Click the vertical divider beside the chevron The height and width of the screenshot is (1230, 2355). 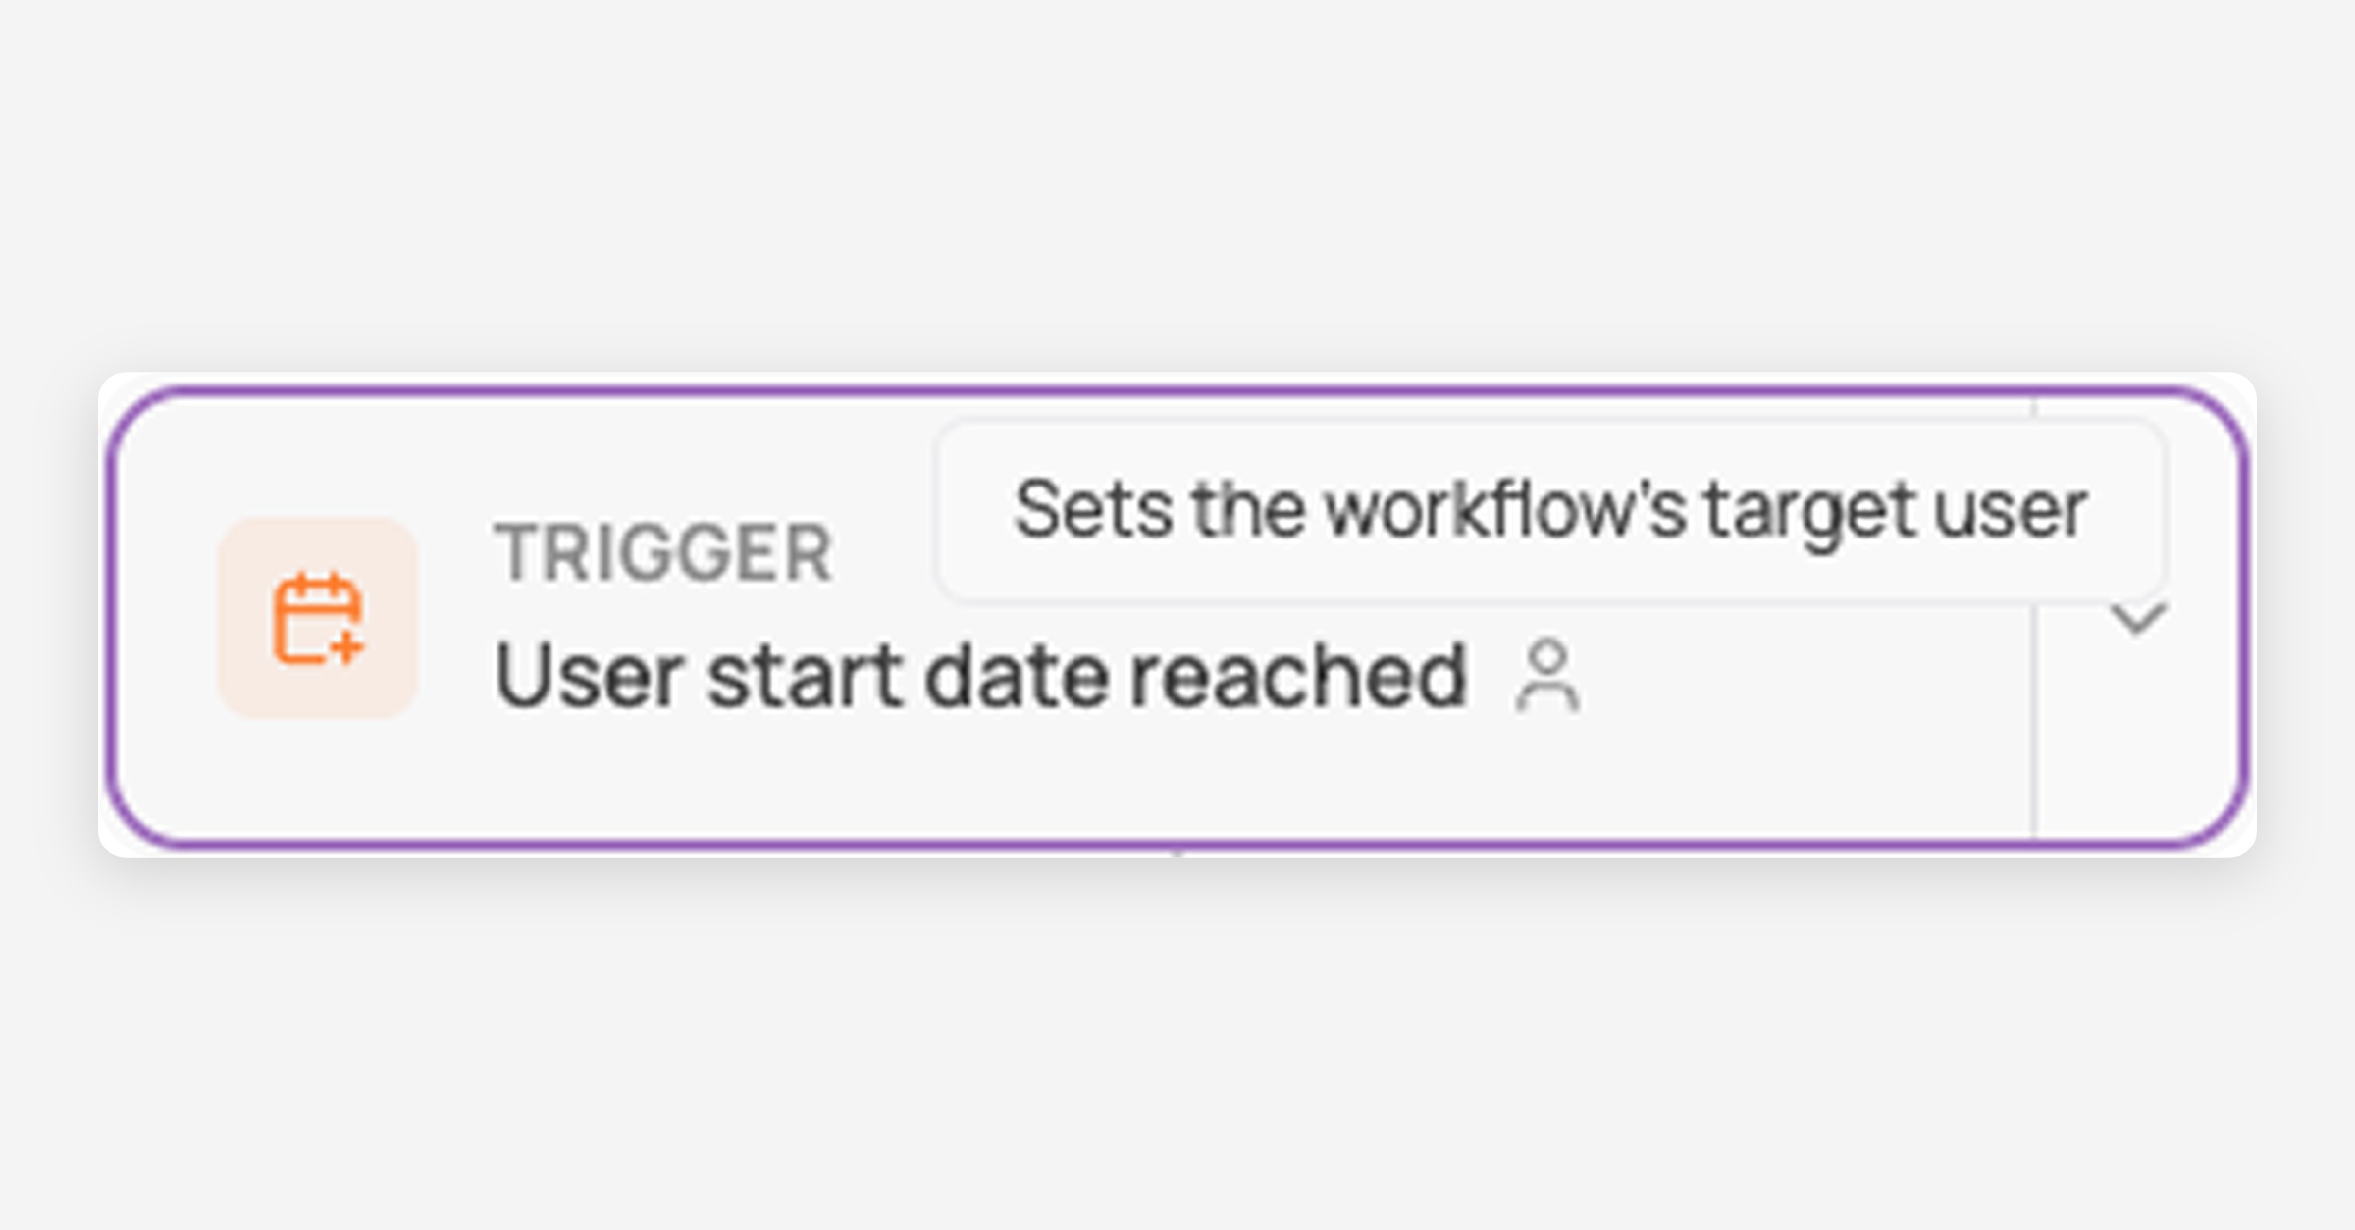point(2034,721)
